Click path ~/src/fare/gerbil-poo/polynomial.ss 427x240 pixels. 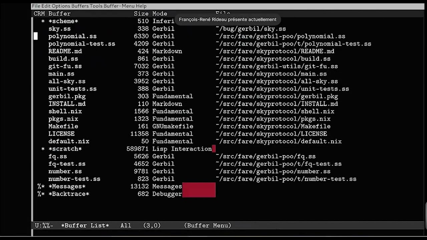point(281,36)
